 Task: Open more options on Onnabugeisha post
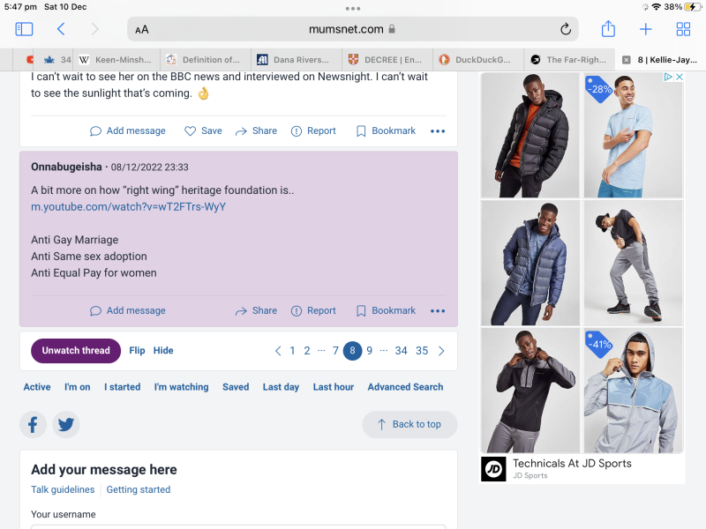click(x=438, y=310)
